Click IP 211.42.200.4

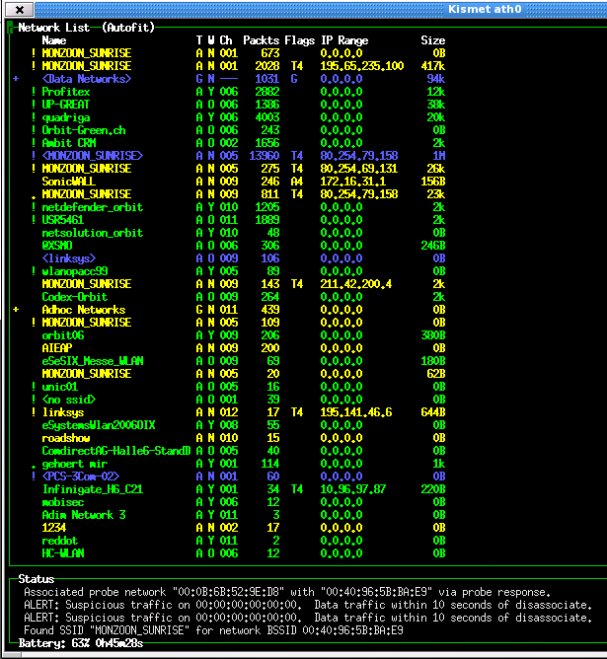(356, 284)
